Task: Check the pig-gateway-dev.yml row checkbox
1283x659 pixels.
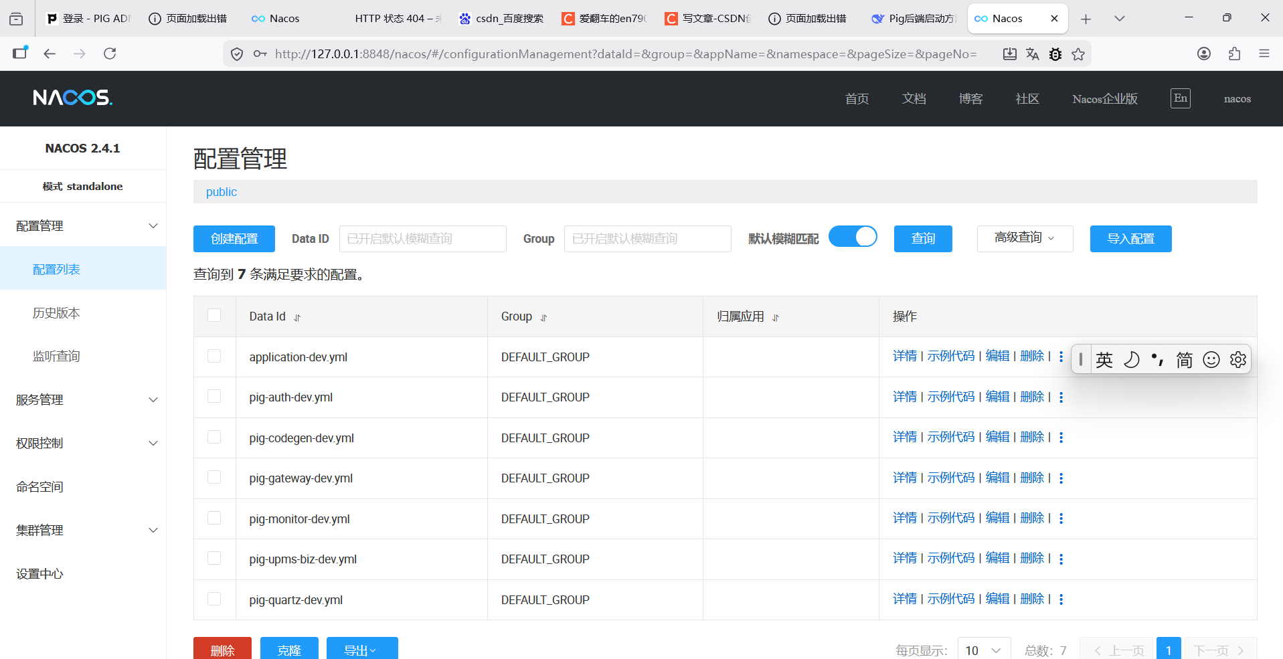Action: pos(214,477)
